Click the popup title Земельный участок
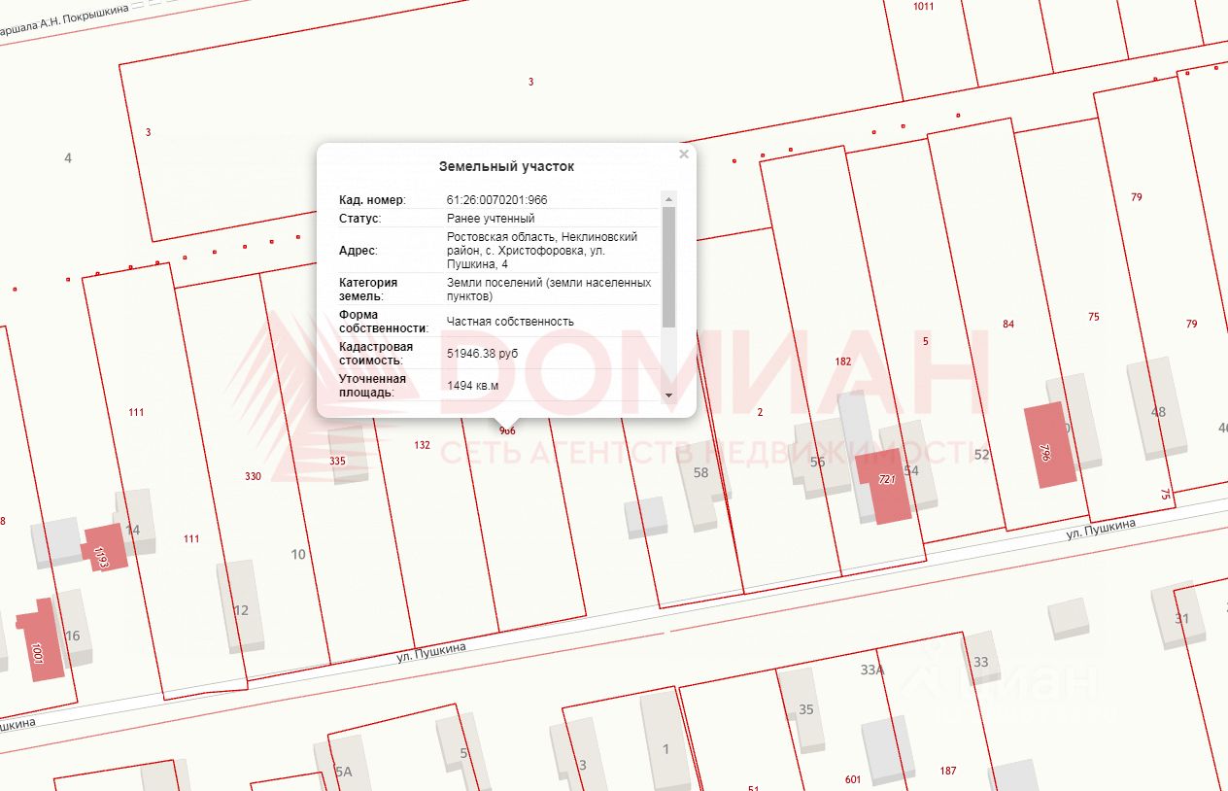 click(506, 166)
